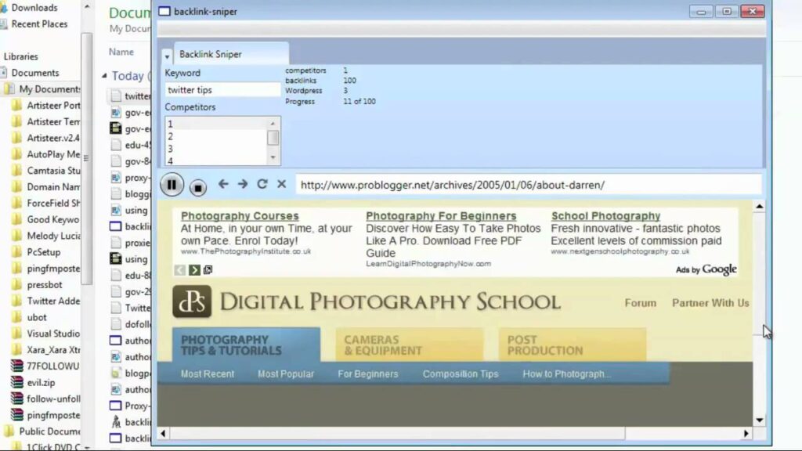Select Photography Tips & Tutorials tab

click(x=247, y=345)
